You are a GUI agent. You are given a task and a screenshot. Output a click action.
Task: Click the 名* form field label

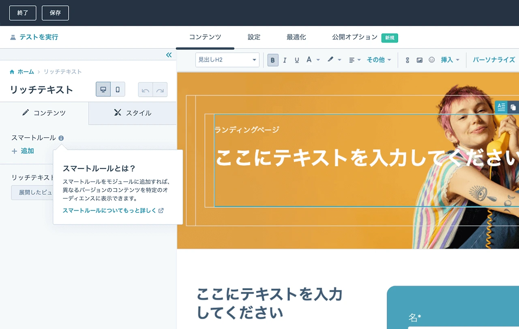point(415,318)
